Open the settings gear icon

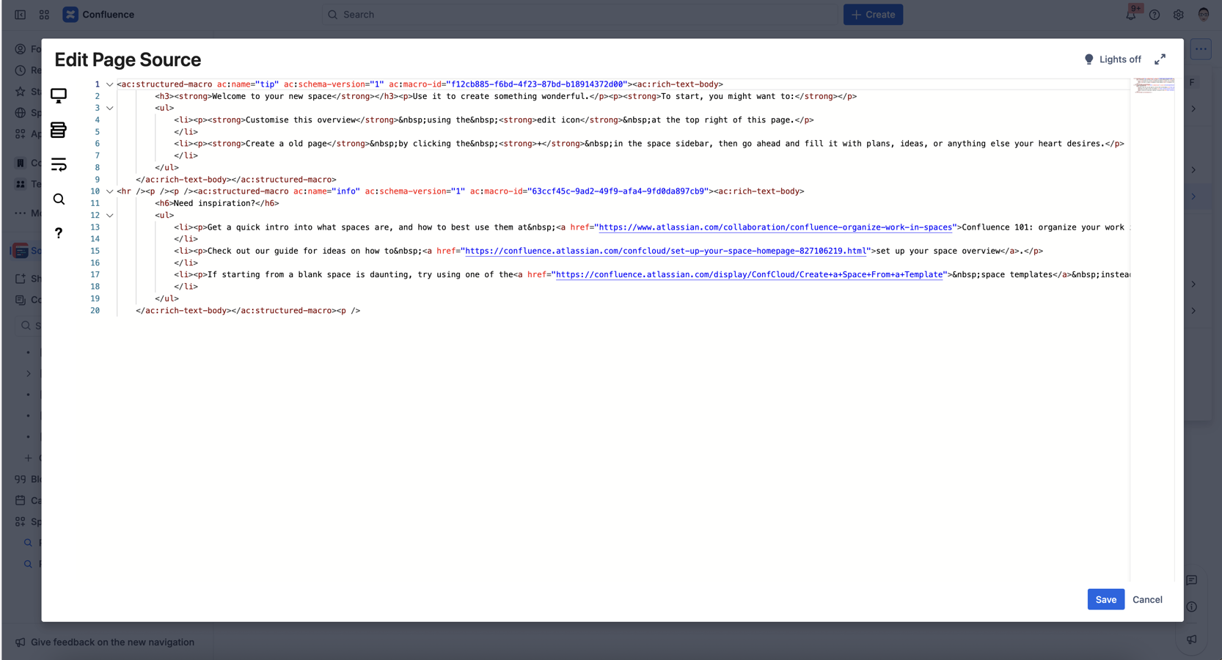tap(1179, 15)
